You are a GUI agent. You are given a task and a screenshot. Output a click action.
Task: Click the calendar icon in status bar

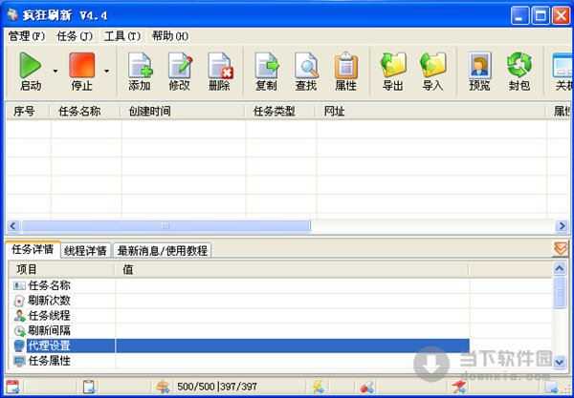12,387
